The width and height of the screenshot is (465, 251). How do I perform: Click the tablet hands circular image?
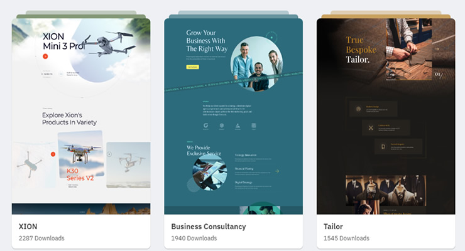pos(209,173)
